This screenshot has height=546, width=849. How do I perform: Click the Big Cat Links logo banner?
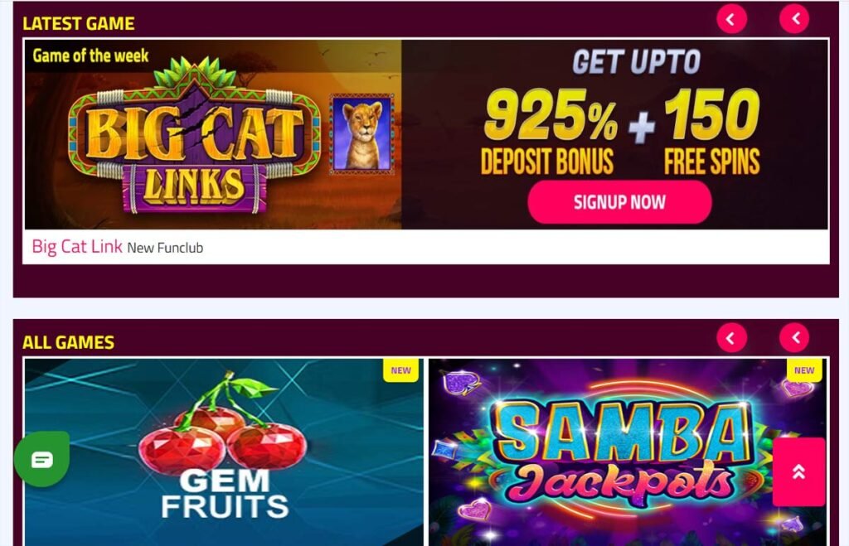click(195, 135)
